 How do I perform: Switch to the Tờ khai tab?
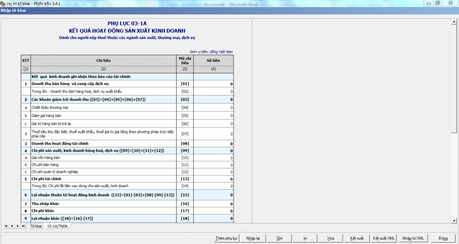(36, 227)
